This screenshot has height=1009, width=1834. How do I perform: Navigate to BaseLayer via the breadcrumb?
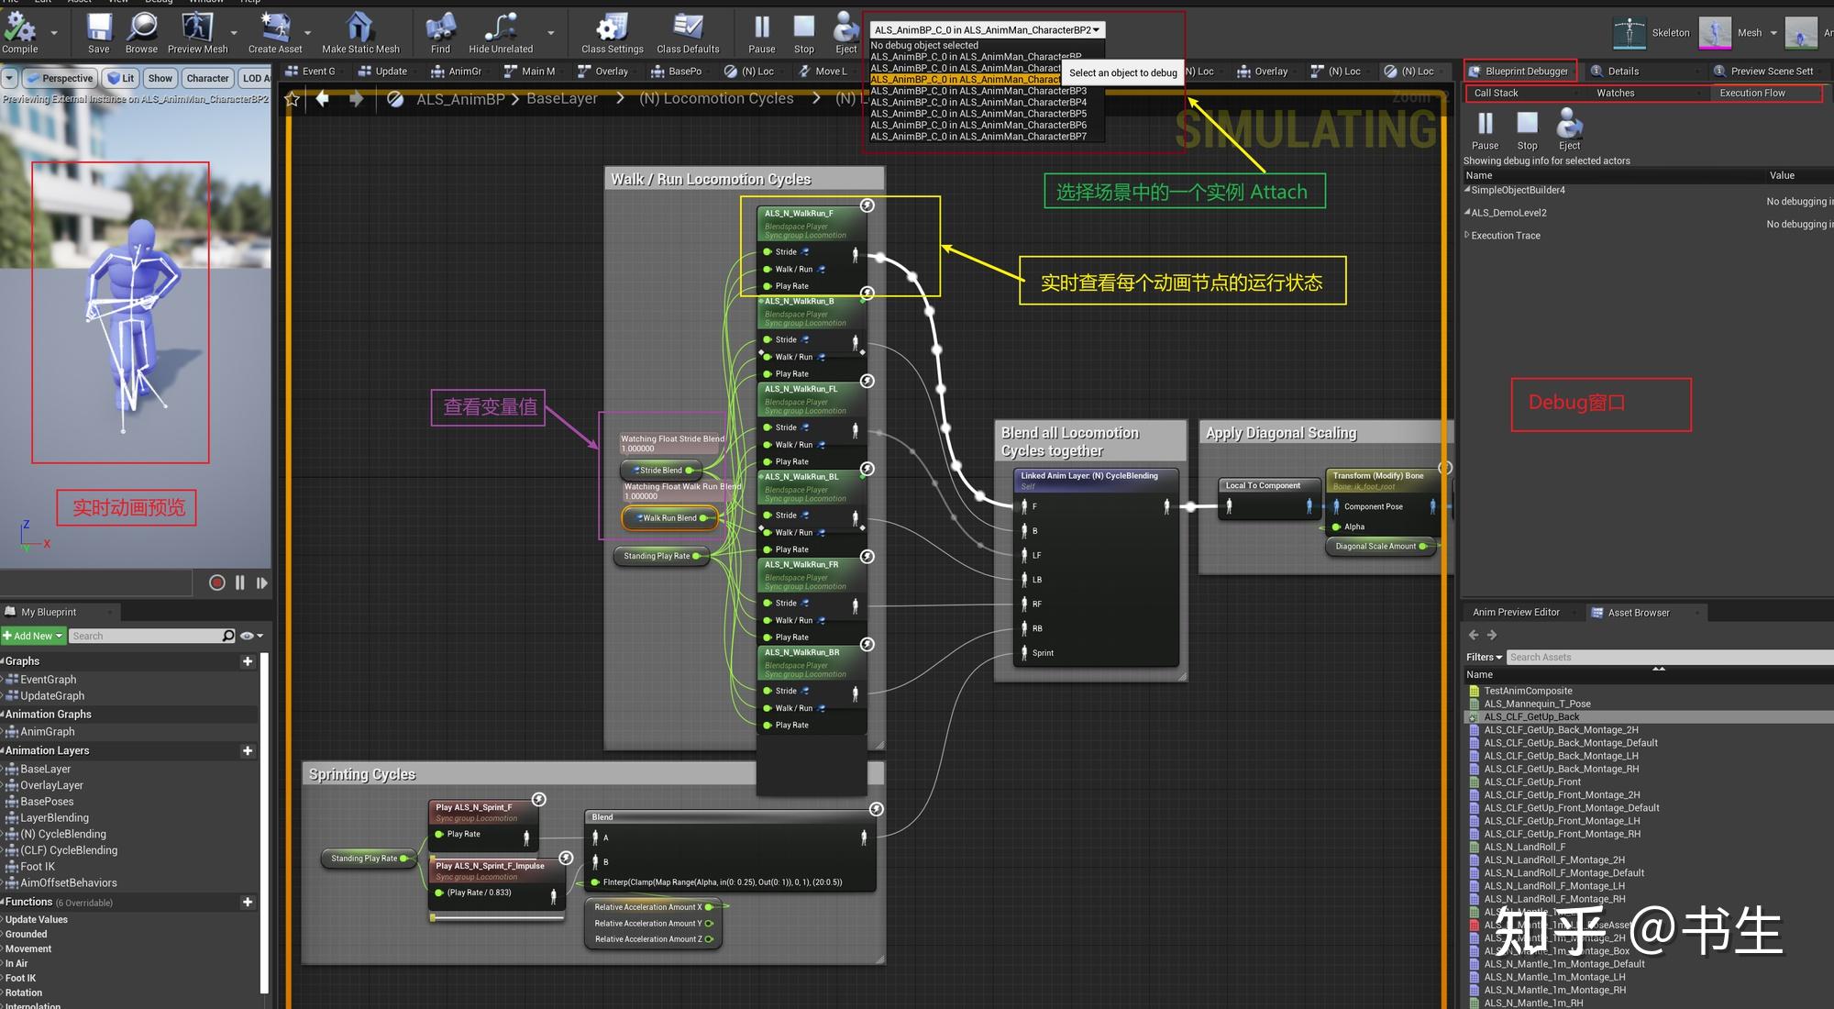[561, 98]
